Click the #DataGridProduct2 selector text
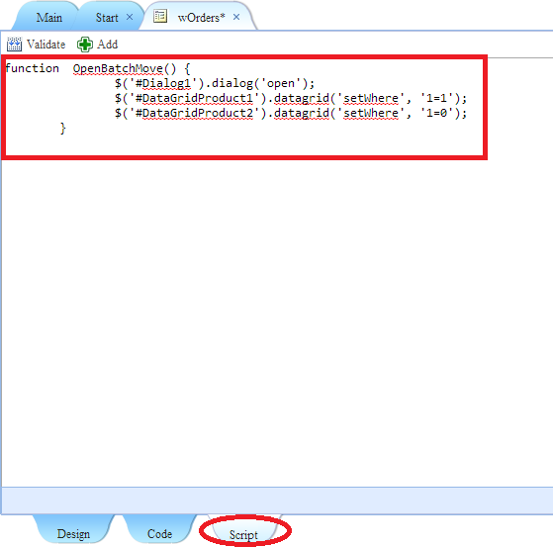 (x=194, y=113)
